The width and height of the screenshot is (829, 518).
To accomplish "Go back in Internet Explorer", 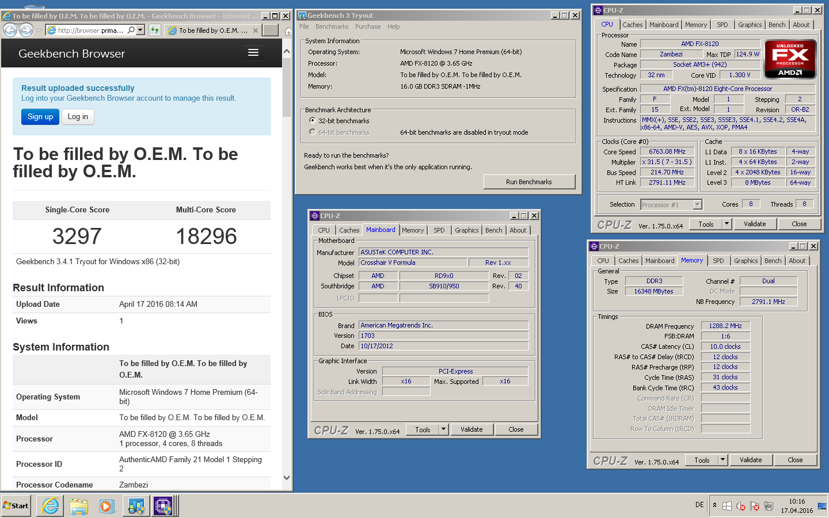I will pyautogui.click(x=10, y=30).
